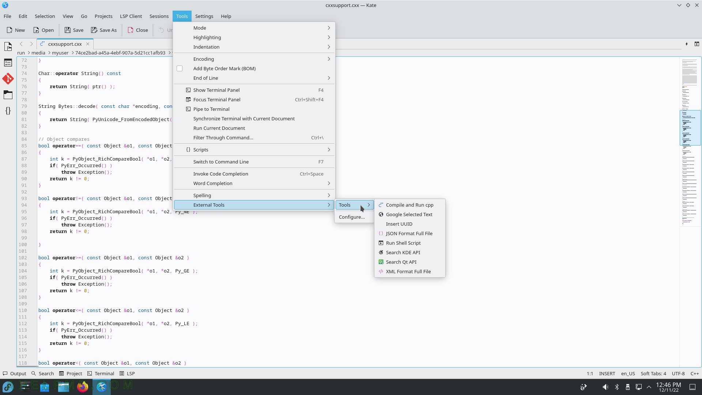
Task: Click the Search KDE API icon
Action: tap(381, 253)
